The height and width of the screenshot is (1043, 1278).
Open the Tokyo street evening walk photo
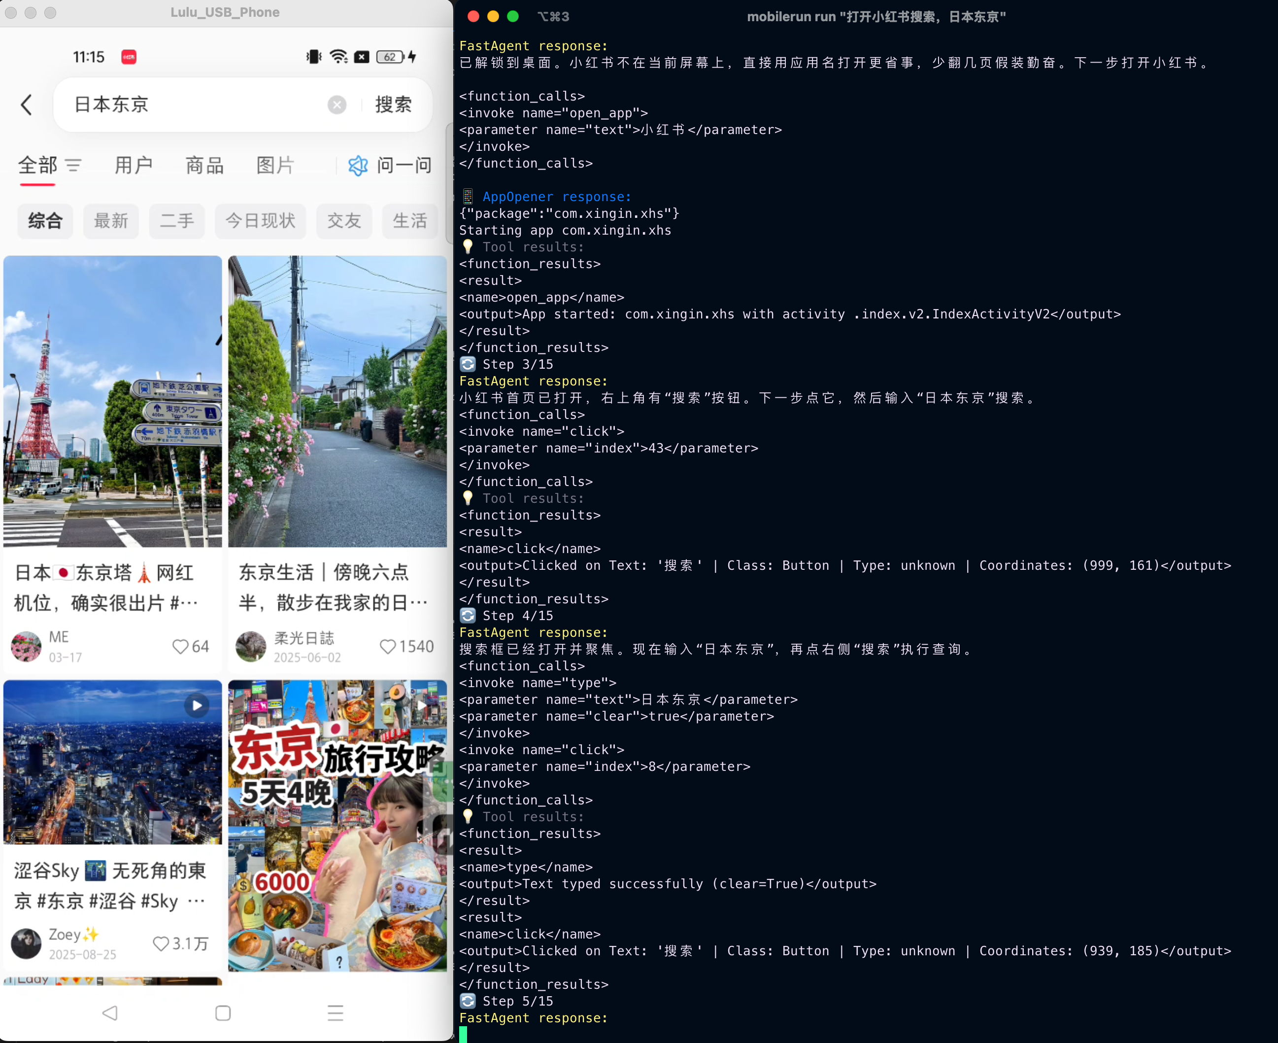(x=337, y=401)
